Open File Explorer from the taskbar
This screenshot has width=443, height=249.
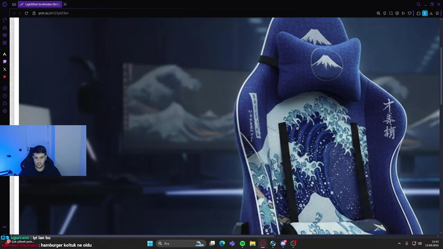(x=253, y=243)
